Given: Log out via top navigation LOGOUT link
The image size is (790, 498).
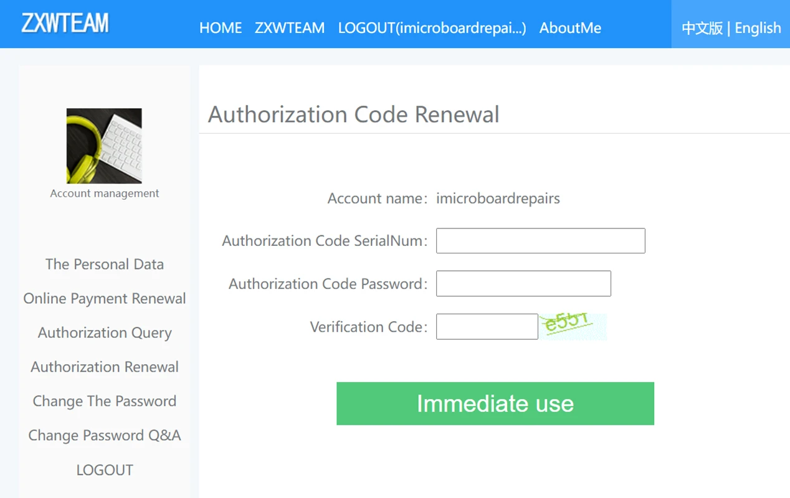Looking at the screenshot, I should (x=432, y=28).
